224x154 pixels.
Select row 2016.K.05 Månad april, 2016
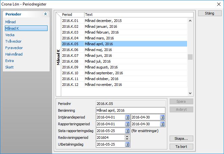[124, 44]
